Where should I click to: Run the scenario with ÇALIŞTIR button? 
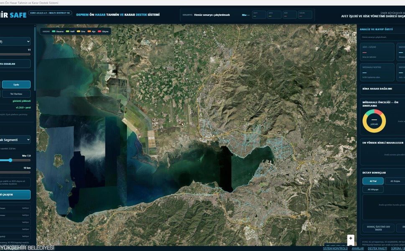coord(15,195)
